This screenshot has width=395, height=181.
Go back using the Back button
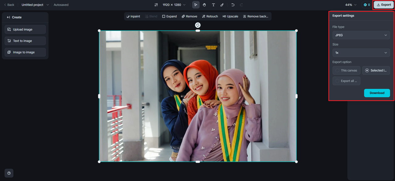(x=9, y=5)
